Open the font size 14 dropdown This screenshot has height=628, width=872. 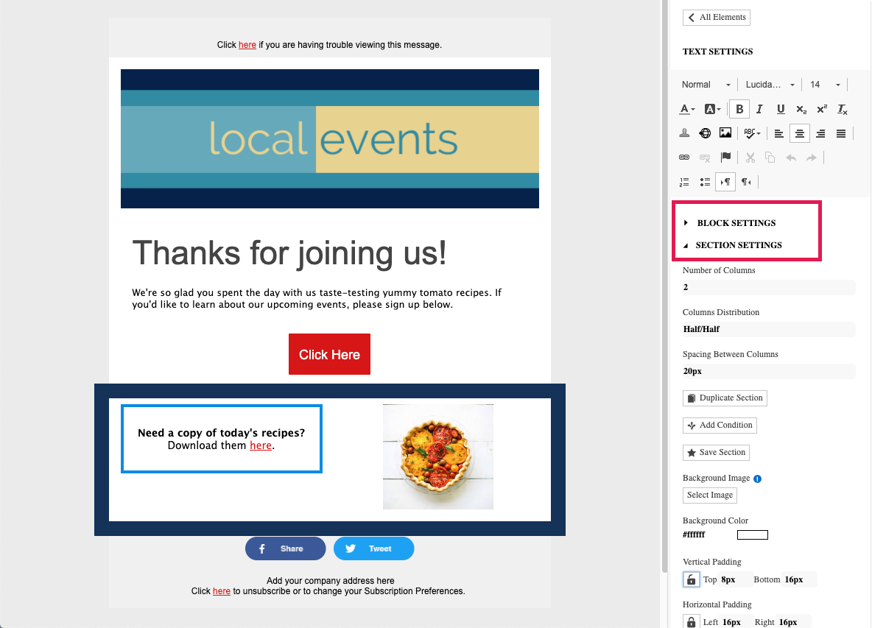click(x=826, y=85)
